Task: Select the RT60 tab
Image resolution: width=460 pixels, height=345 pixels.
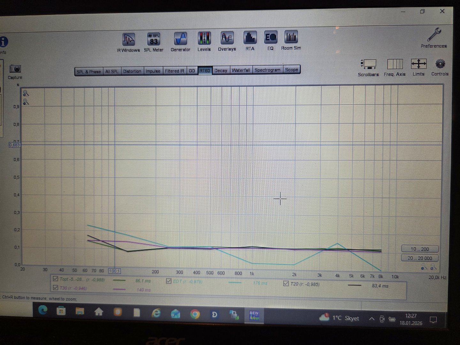Action: click(205, 71)
